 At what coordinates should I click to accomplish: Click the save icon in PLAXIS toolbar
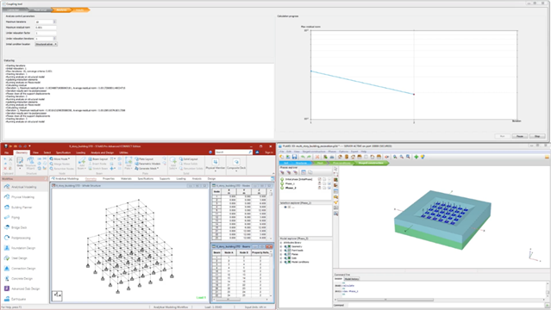point(295,157)
